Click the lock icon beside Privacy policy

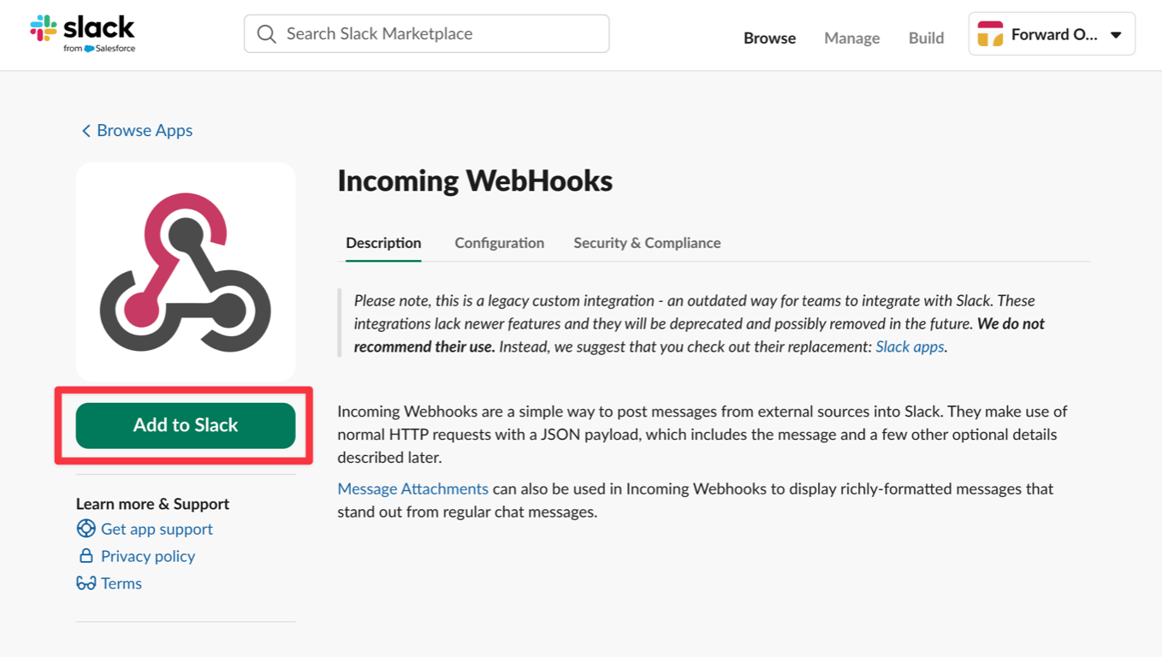(86, 556)
